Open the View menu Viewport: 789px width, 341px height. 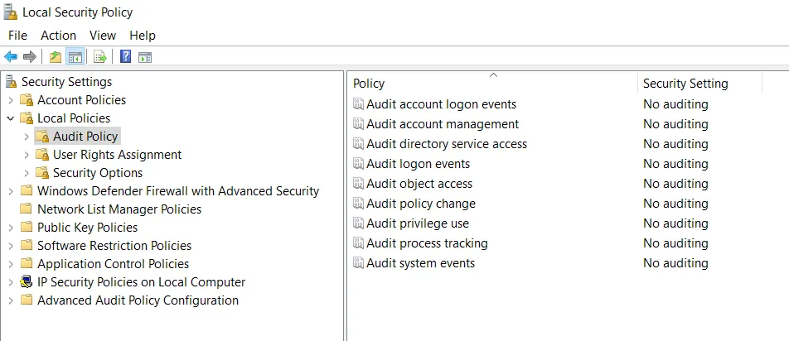[x=103, y=35]
